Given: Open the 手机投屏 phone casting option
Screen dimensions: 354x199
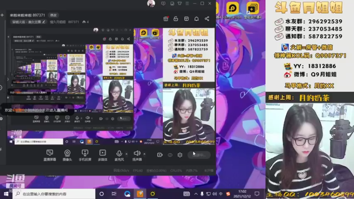Looking at the screenshot, I should coord(85,155).
